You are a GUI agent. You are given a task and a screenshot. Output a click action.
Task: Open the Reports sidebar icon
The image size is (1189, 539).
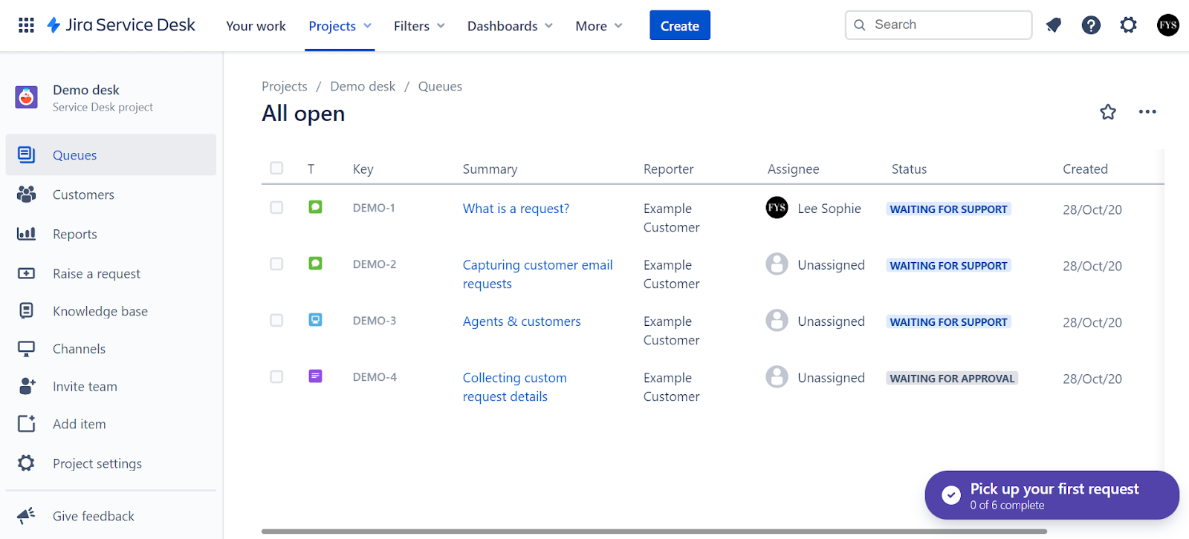pyautogui.click(x=26, y=234)
